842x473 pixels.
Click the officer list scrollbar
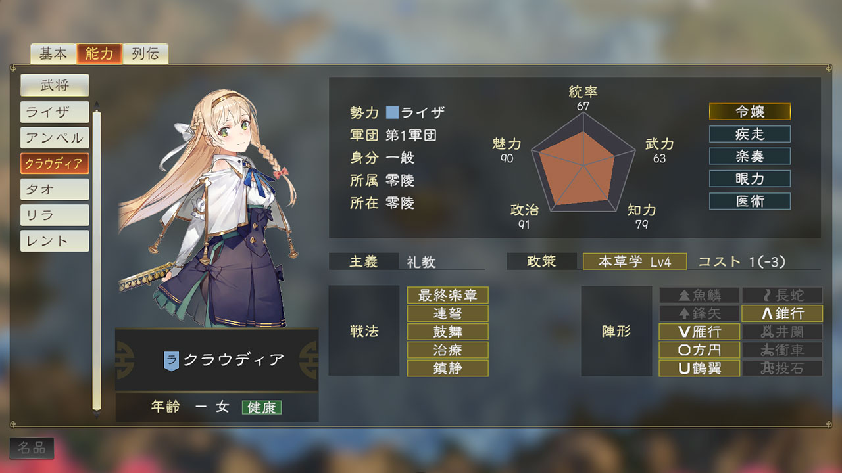(97, 259)
